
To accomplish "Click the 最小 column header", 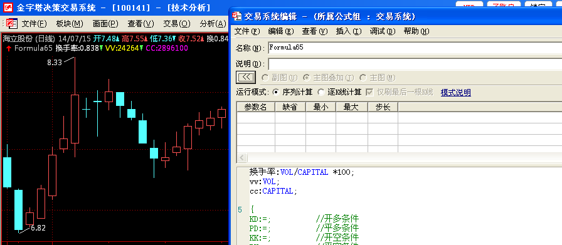I will point(321,107).
